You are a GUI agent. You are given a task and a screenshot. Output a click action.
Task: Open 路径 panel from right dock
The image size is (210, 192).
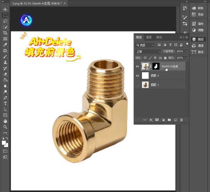click(x=198, y=52)
